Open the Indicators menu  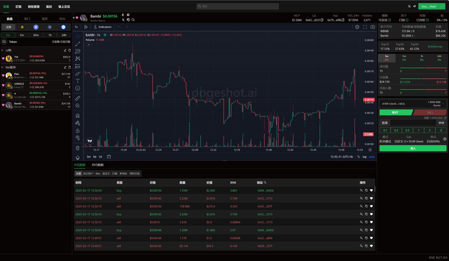tap(103, 27)
